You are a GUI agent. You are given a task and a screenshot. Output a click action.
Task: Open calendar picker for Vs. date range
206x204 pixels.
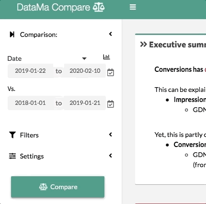tap(111, 104)
